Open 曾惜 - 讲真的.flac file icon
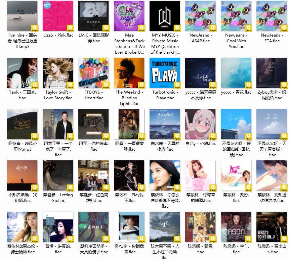Screen dimensions: 289x260 tap(58, 227)
